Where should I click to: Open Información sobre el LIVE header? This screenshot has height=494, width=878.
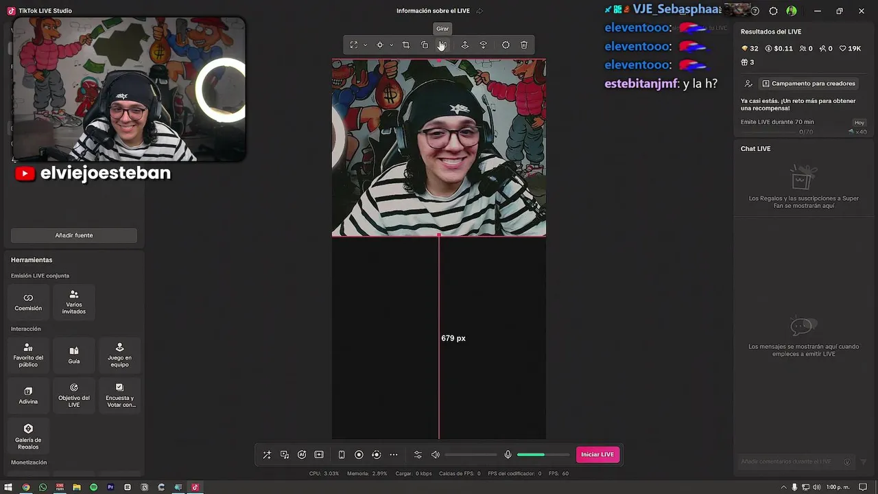[x=433, y=11]
